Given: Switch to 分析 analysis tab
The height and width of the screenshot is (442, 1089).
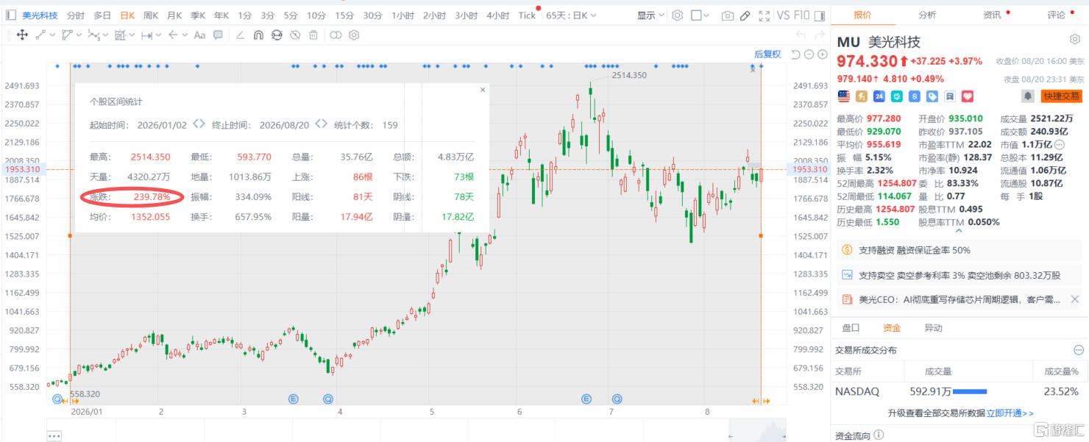Looking at the screenshot, I should click(927, 15).
